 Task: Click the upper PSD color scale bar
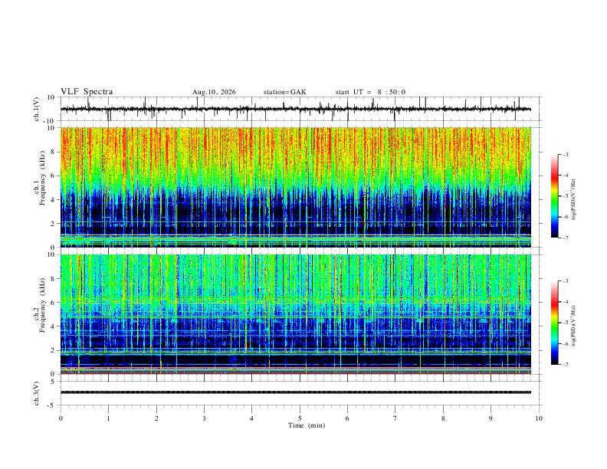(x=555, y=196)
